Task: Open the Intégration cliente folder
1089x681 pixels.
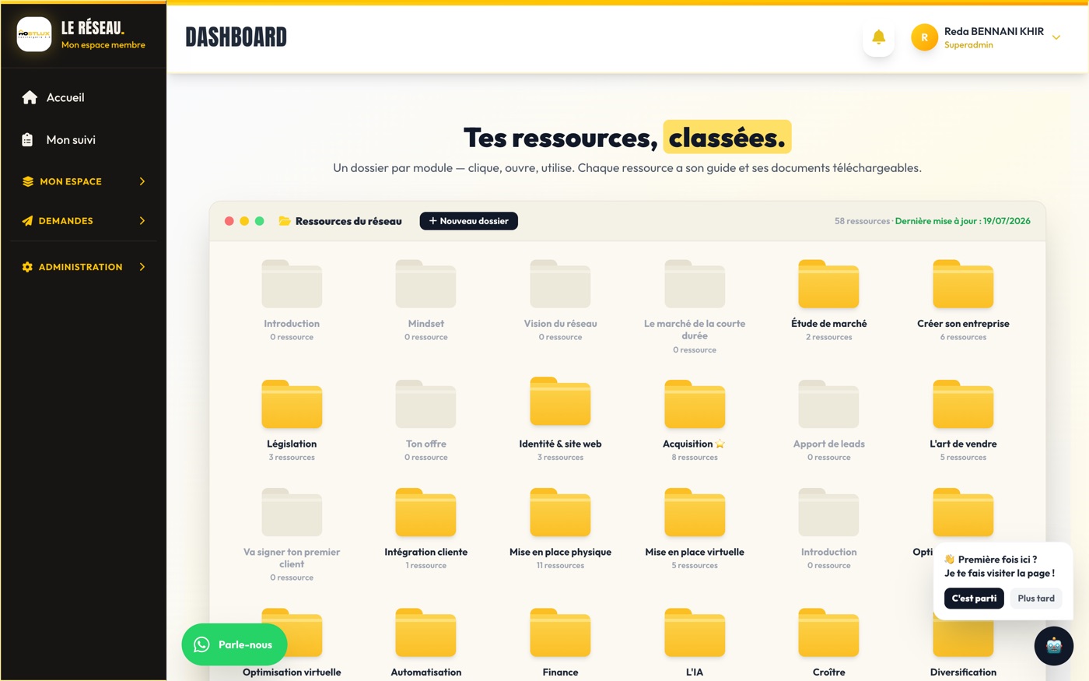Action: pyautogui.click(x=426, y=528)
